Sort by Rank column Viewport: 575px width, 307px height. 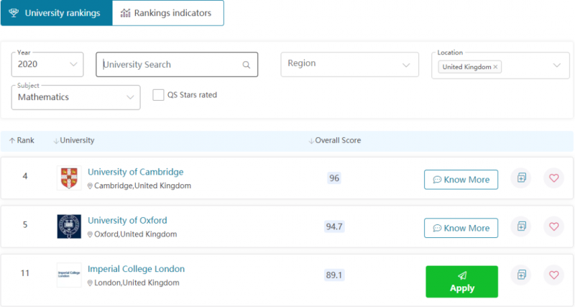point(22,140)
